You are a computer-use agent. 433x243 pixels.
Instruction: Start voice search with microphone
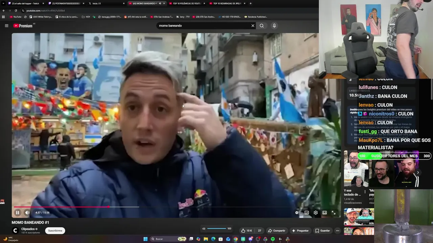pos(274,26)
